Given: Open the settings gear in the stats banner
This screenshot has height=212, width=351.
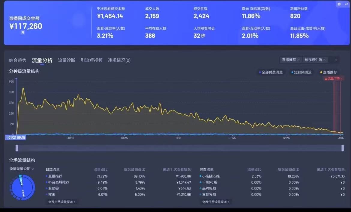Looking at the screenshot, I should [339, 4].
